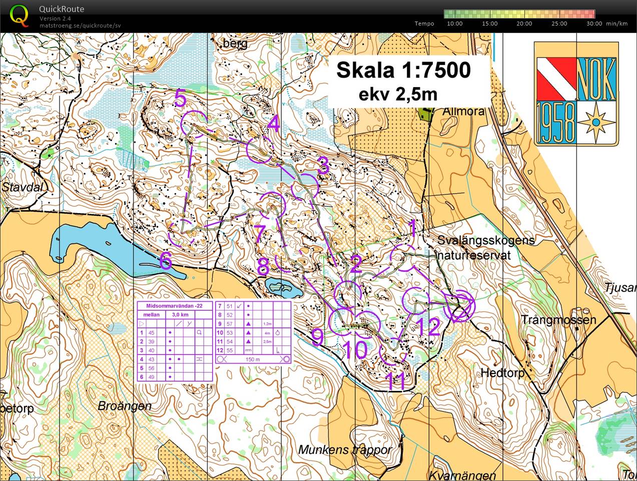Image resolution: width=637 pixels, height=481 pixels.
Task: Click the control circle numbered 4 on map
Action: click(260, 150)
